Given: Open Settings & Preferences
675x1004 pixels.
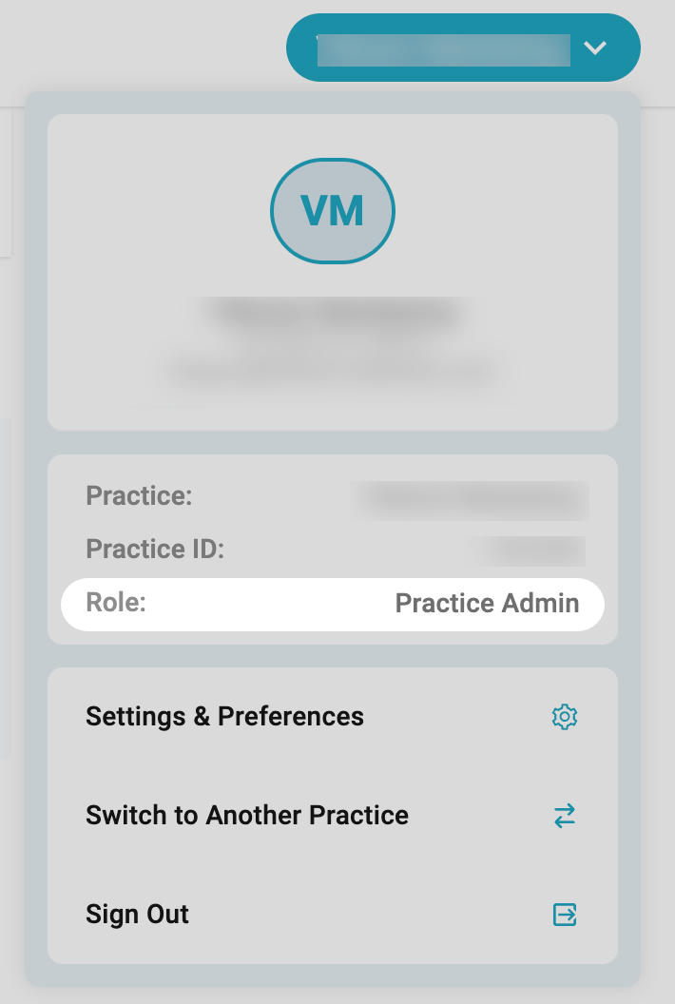Looking at the screenshot, I should pyautogui.click(x=333, y=717).
